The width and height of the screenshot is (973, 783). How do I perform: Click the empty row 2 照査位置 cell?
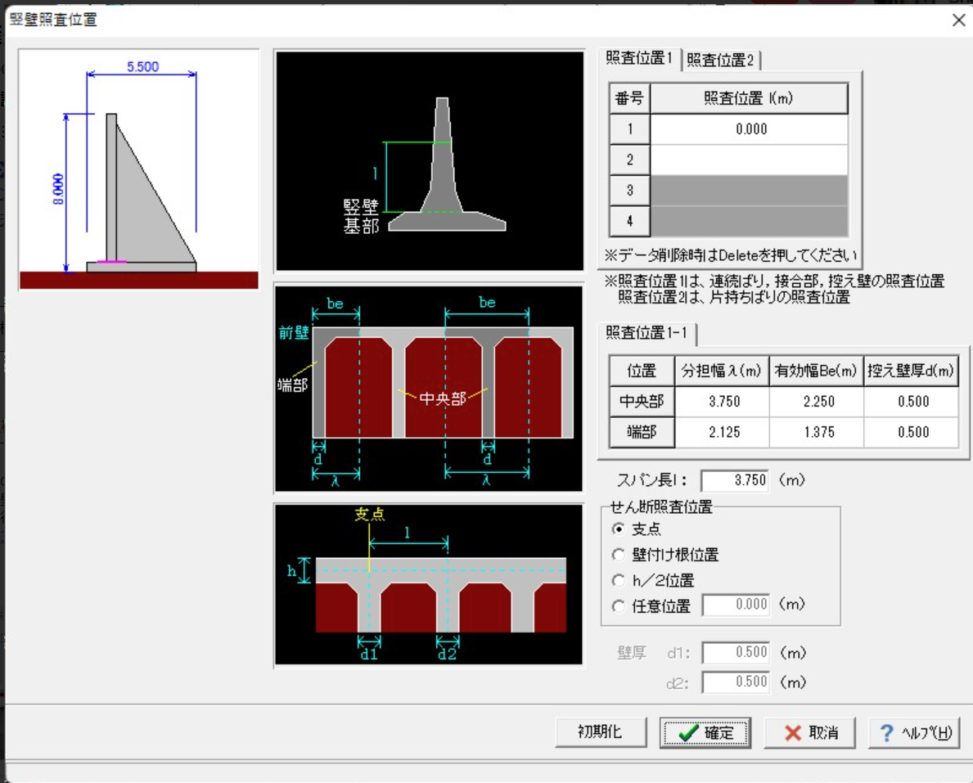click(x=749, y=160)
